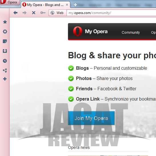Go back with the back arrow
Image resolution: width=156 pixels, height=156 pixels.
15,13
